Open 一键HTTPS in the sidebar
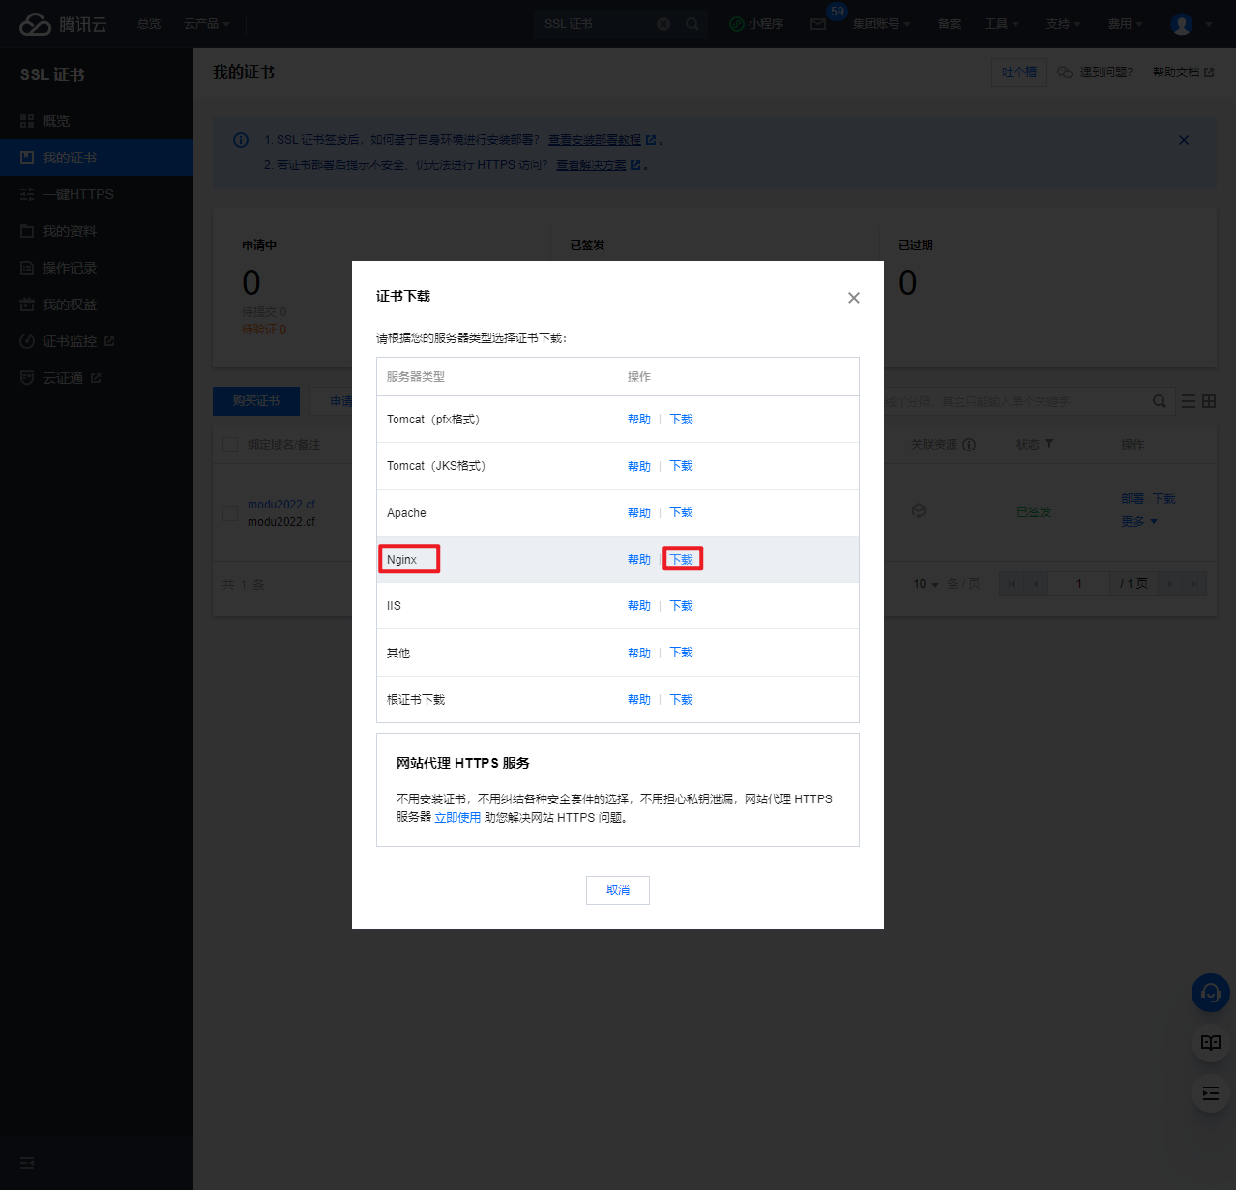Viewport: 1236px width, 1190px height. [x=97, y=194]
